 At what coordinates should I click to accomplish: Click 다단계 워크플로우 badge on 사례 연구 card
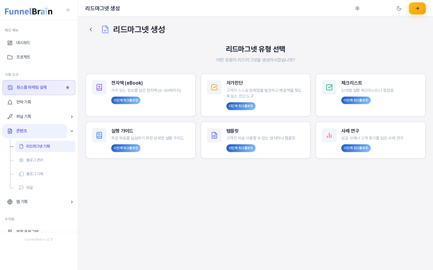tap(356, 148)
